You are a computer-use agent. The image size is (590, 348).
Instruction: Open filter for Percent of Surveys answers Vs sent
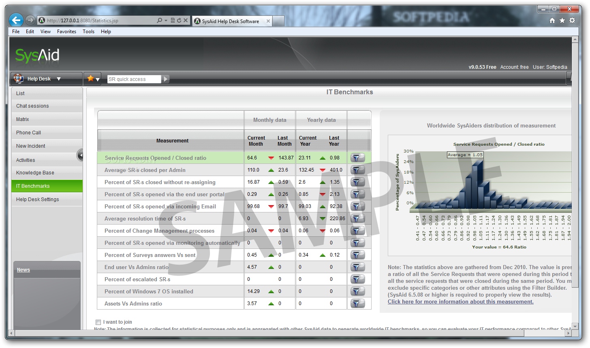pyautogui.click(x=357, y=255)
